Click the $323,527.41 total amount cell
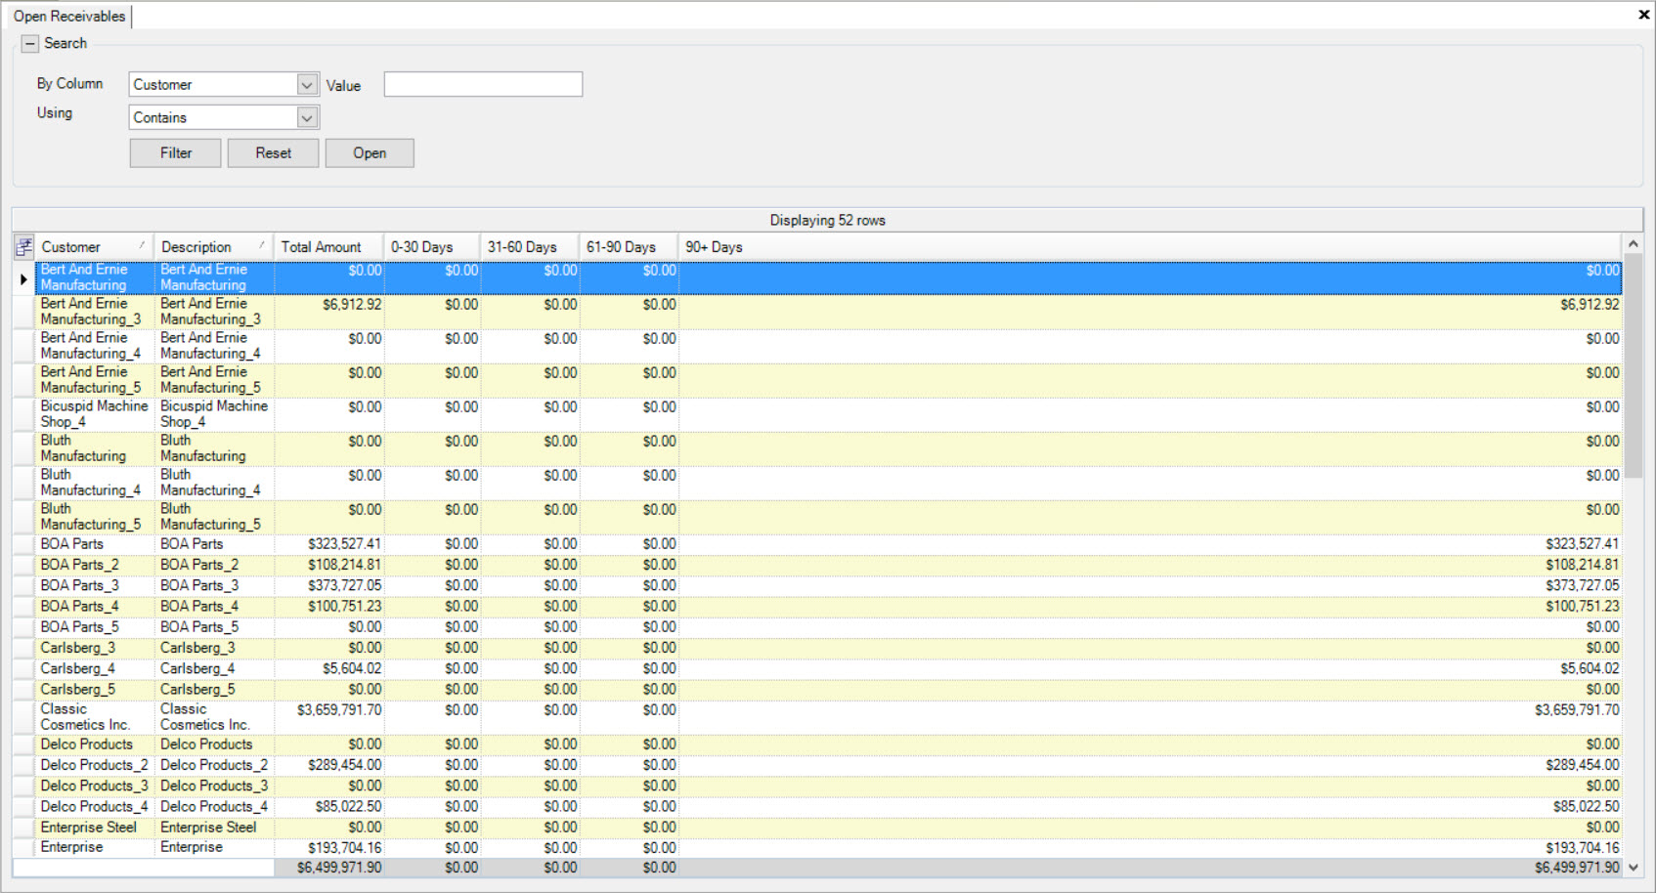 (329, 545)
